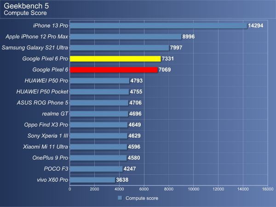
Task: Click the score value 4706
Action: coord(135,103)
